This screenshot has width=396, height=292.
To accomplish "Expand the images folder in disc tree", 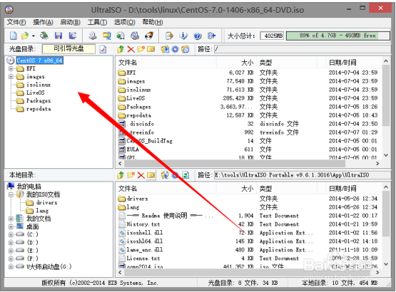I will (x=11, y=76).
